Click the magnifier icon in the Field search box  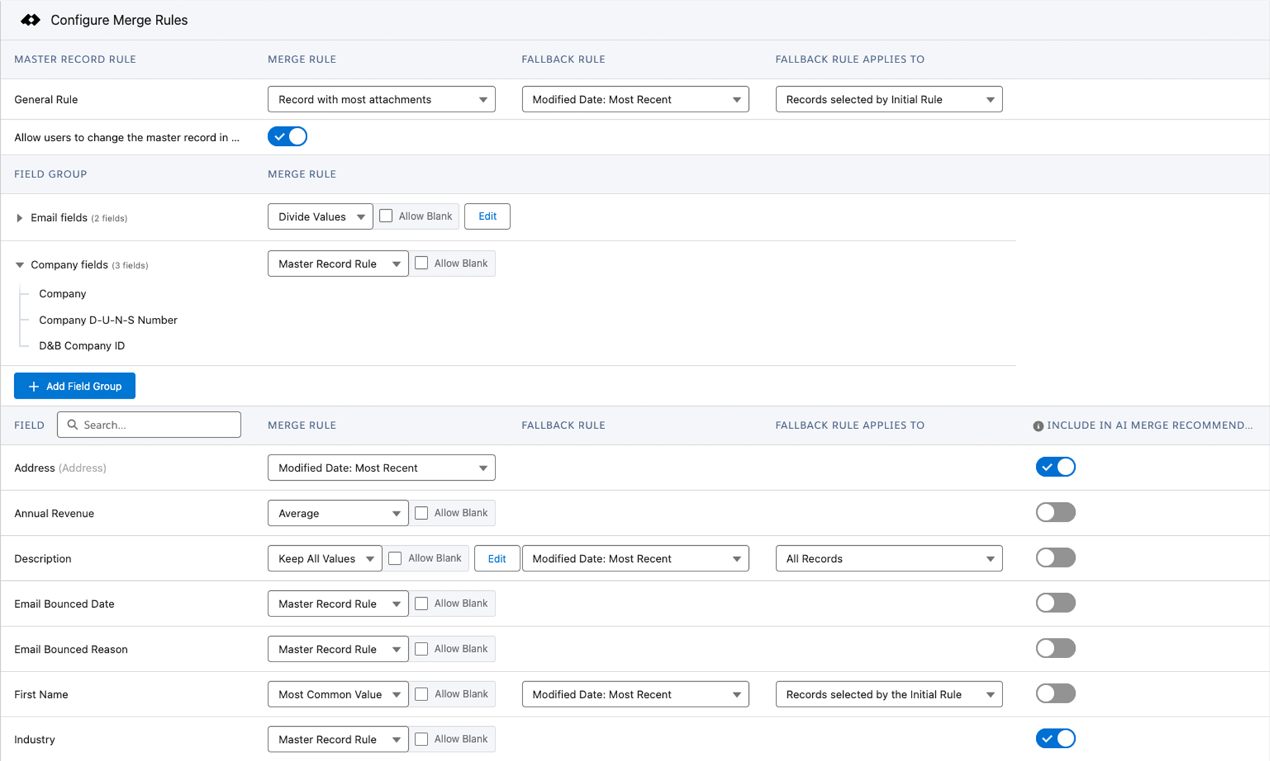tap(73, 425)
